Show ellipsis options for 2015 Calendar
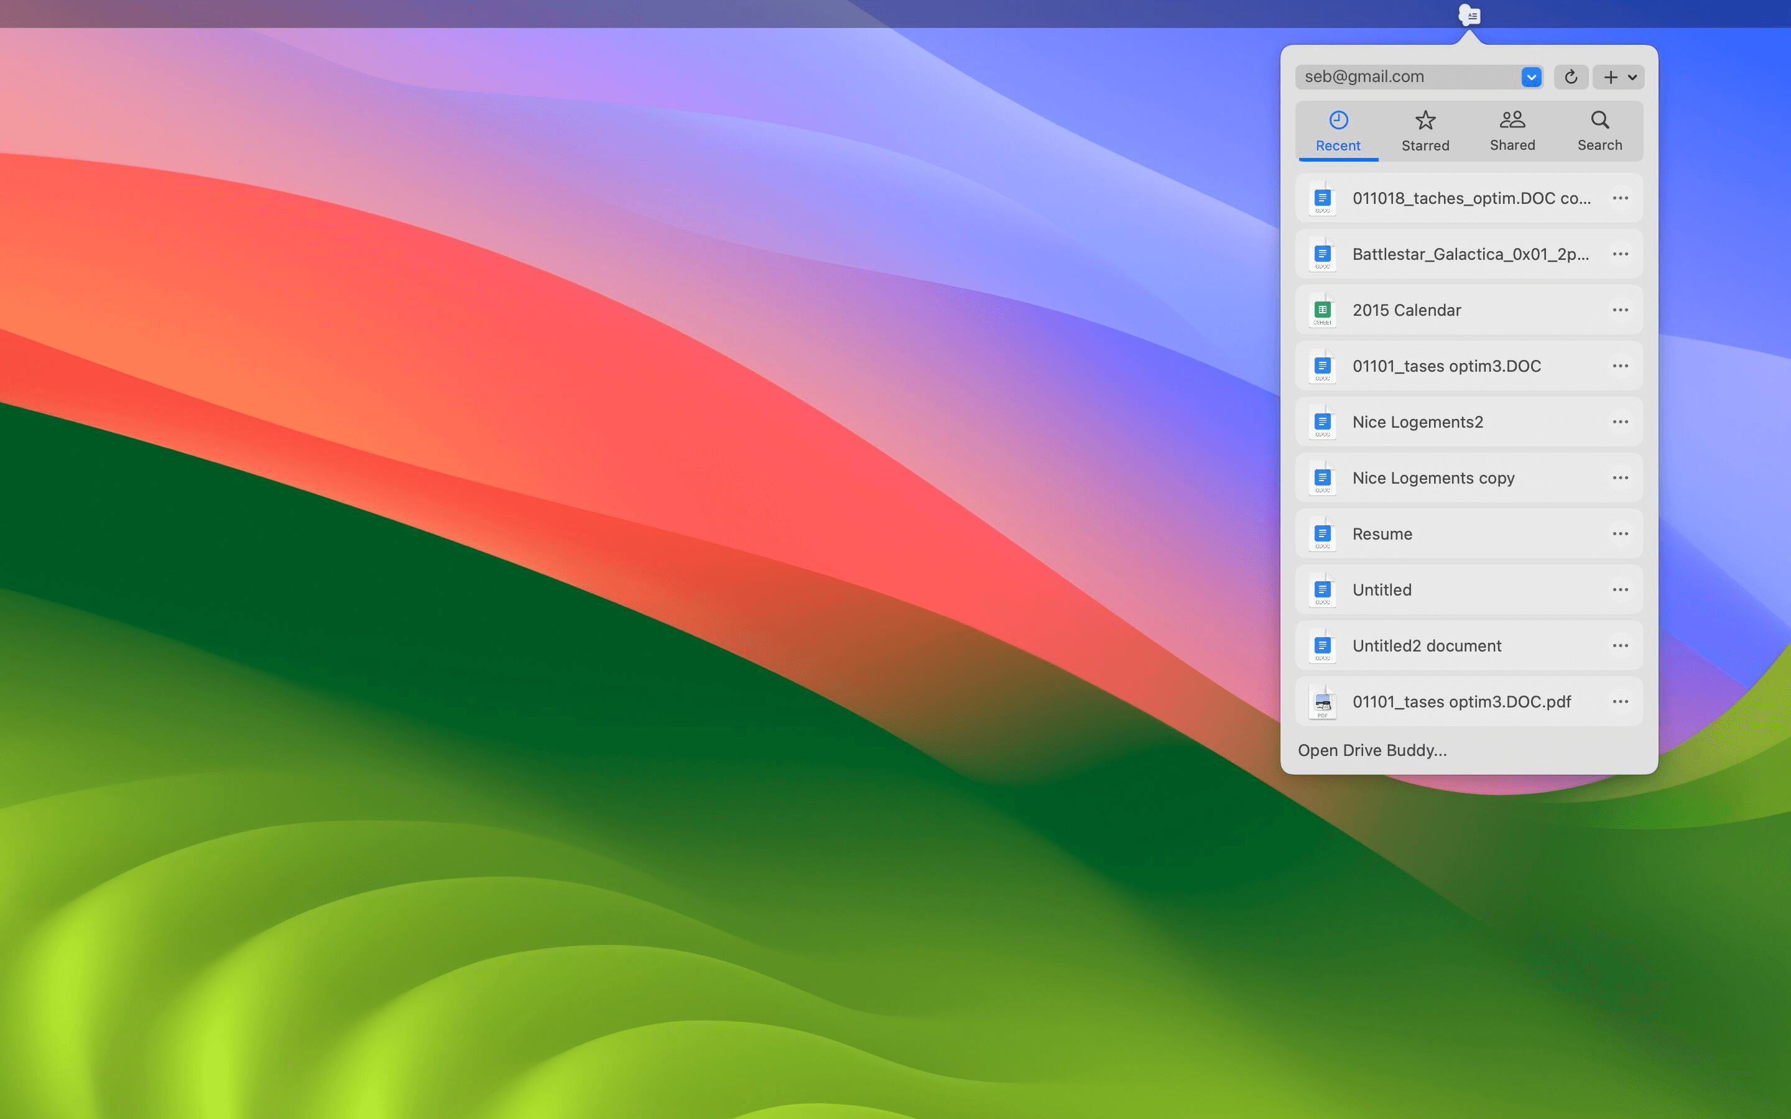 click(1620, 310)
